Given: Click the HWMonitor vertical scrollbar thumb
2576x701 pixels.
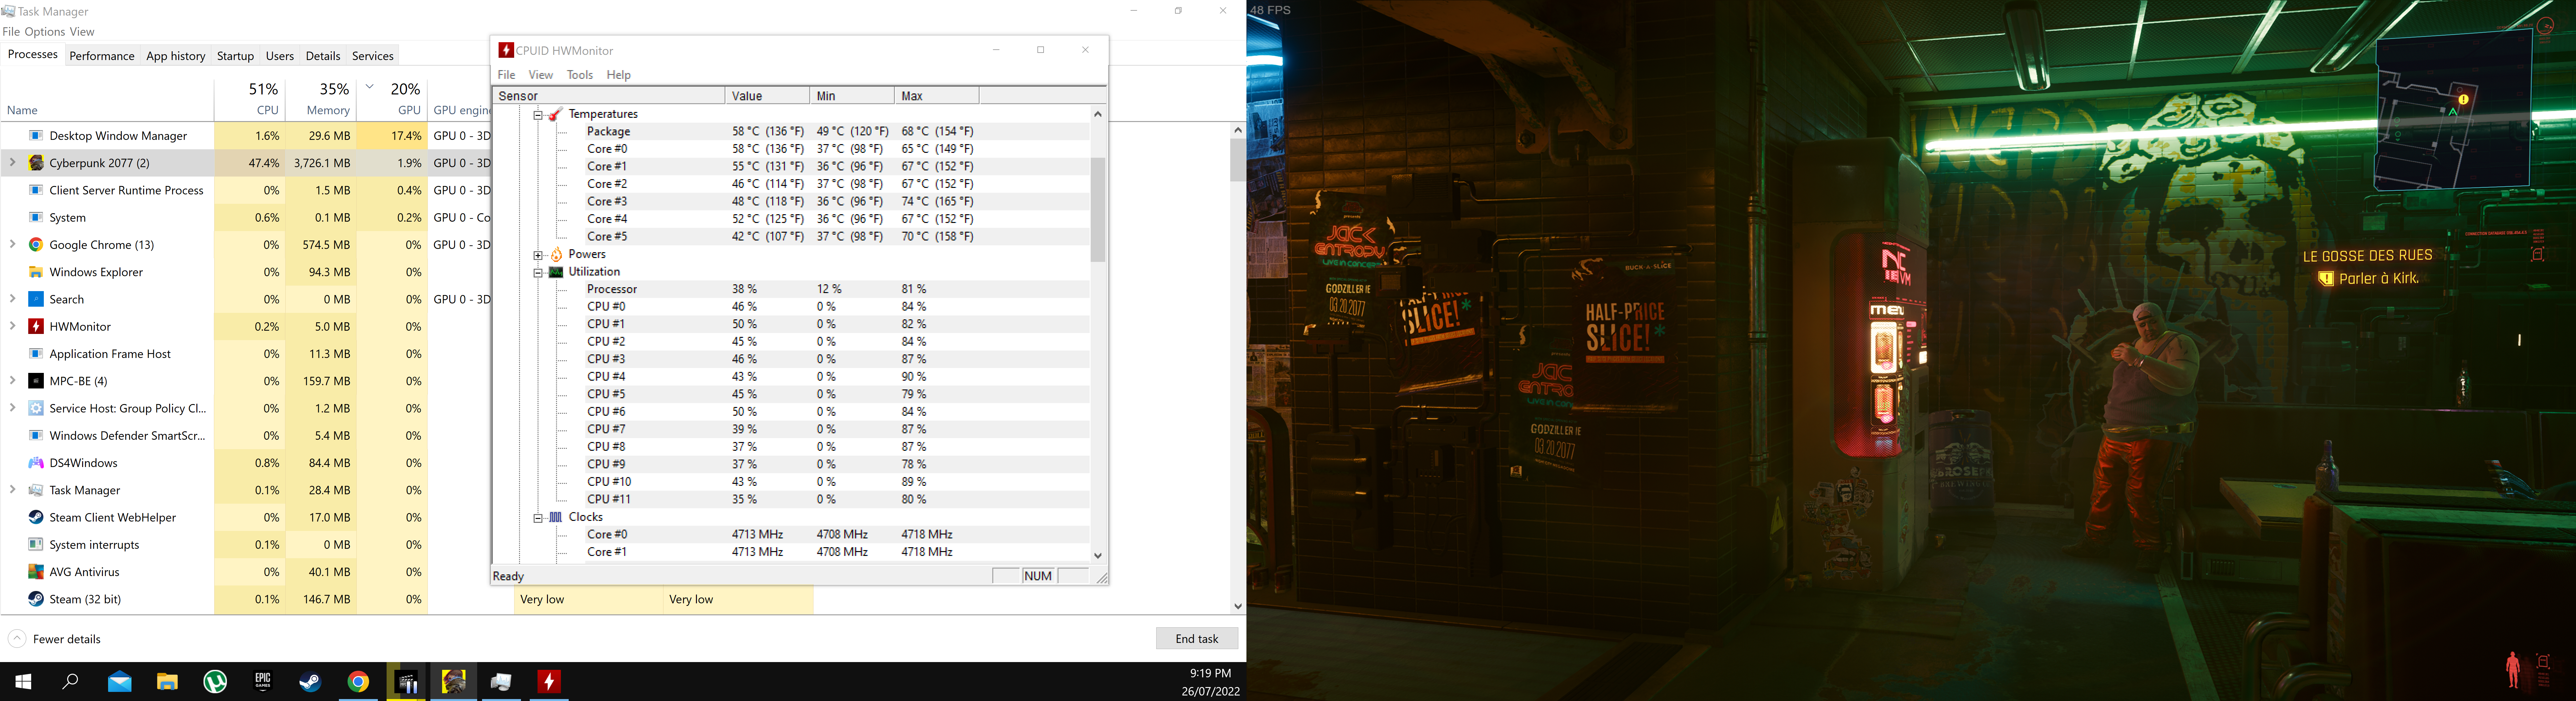Looking at the screenshot, I should pyautogui.click(x=1098, y=210).
